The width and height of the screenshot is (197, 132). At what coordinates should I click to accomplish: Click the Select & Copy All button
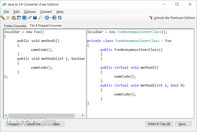pyautogui.click(x=159, y=124)
